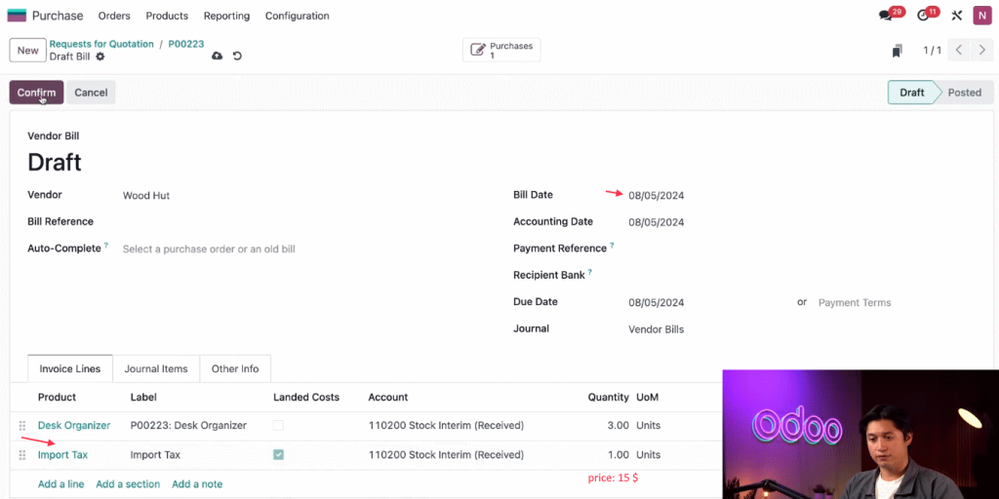999x499 pixels.
Task: Click the Import Tax label cell
Action: 155,455
